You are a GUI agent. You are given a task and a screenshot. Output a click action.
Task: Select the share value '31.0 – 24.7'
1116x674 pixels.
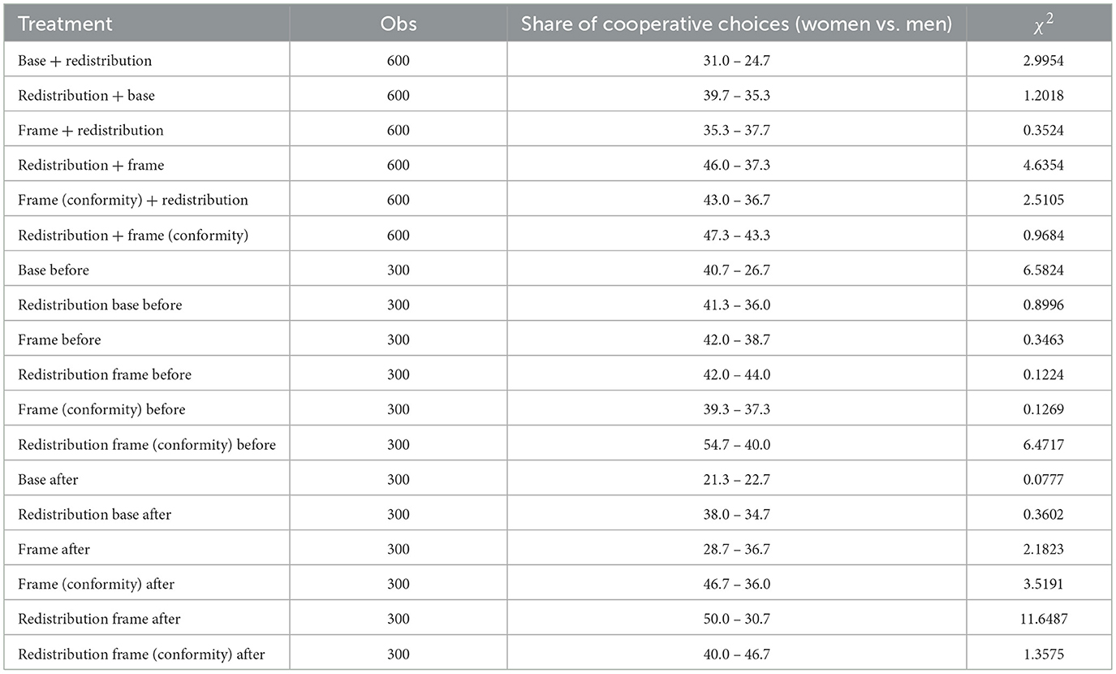point(736,60)
